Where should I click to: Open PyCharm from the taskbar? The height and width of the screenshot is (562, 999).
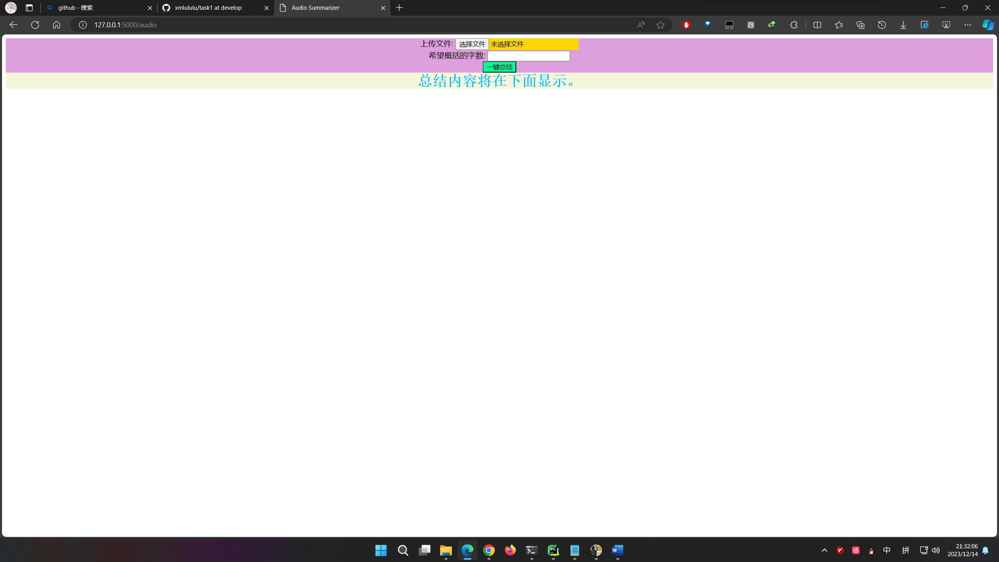(x=553, y=550)
